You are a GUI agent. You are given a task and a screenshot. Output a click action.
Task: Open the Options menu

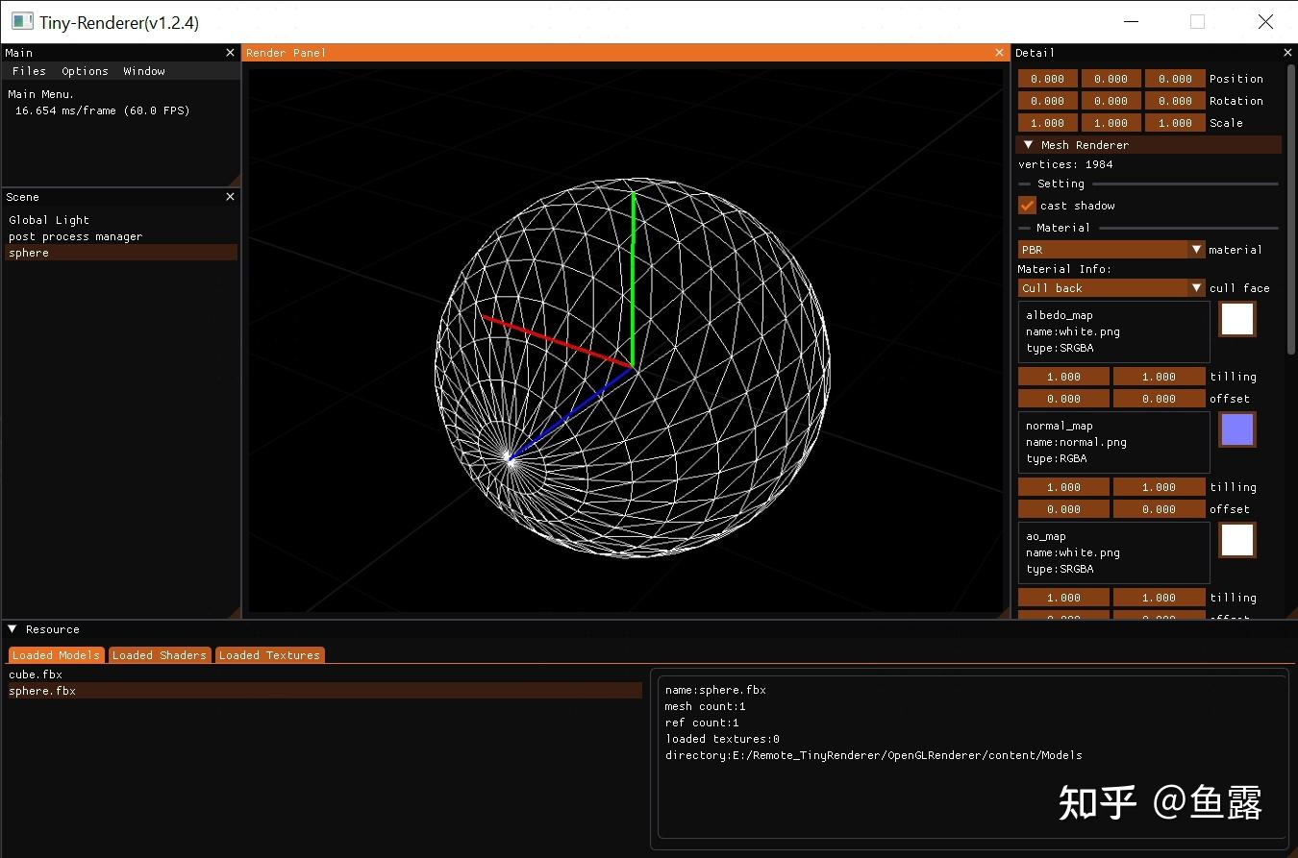click(85, 71)
